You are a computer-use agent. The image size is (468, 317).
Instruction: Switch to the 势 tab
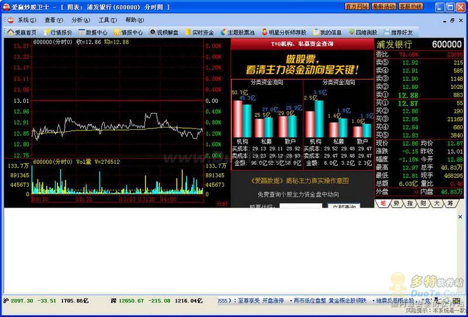click(396, 204)
